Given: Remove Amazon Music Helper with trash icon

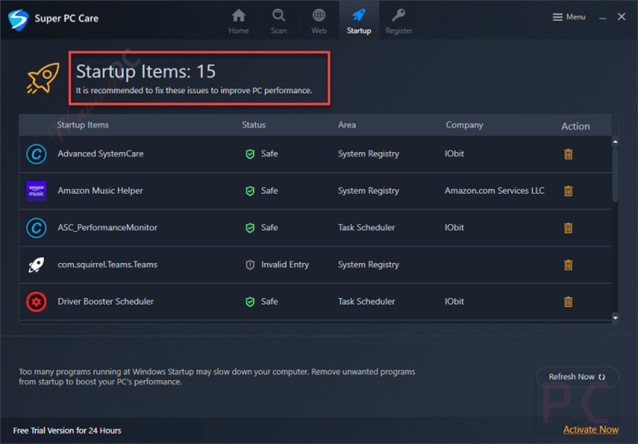Looking at the screenshot, I should pyautogui.click(x=568, y=191).
